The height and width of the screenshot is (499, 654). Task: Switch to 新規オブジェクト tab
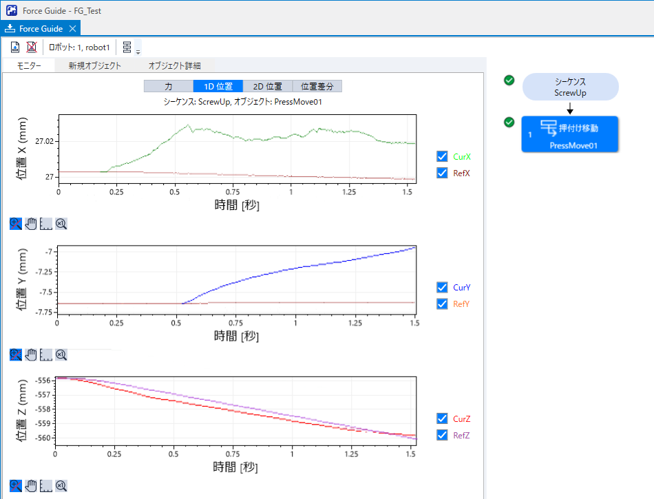tap(94, 66)
